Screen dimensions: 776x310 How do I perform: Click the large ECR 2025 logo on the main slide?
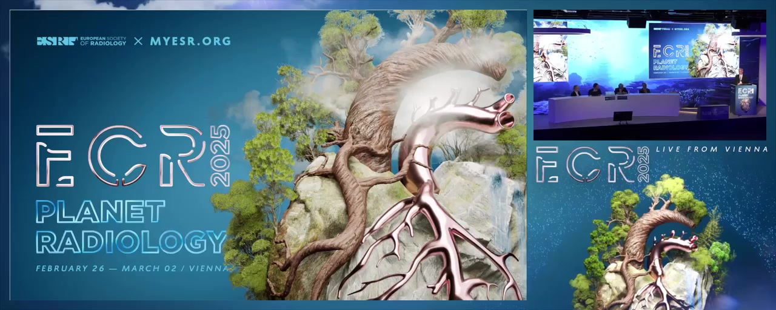(x=133, y=156)
